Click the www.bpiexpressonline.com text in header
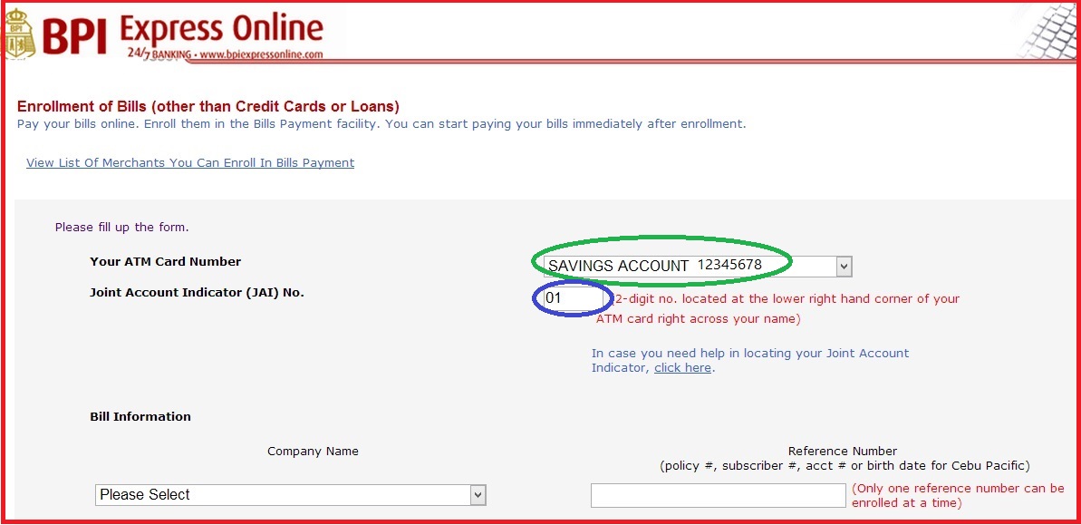Viewport: 1081px width, 525px height. coord(261,54)
